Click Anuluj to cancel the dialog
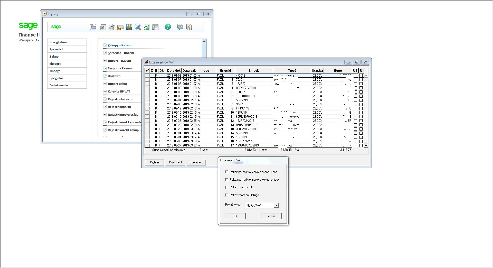The height and width of the screenshot is (268, 493). (x=271, y=216)
